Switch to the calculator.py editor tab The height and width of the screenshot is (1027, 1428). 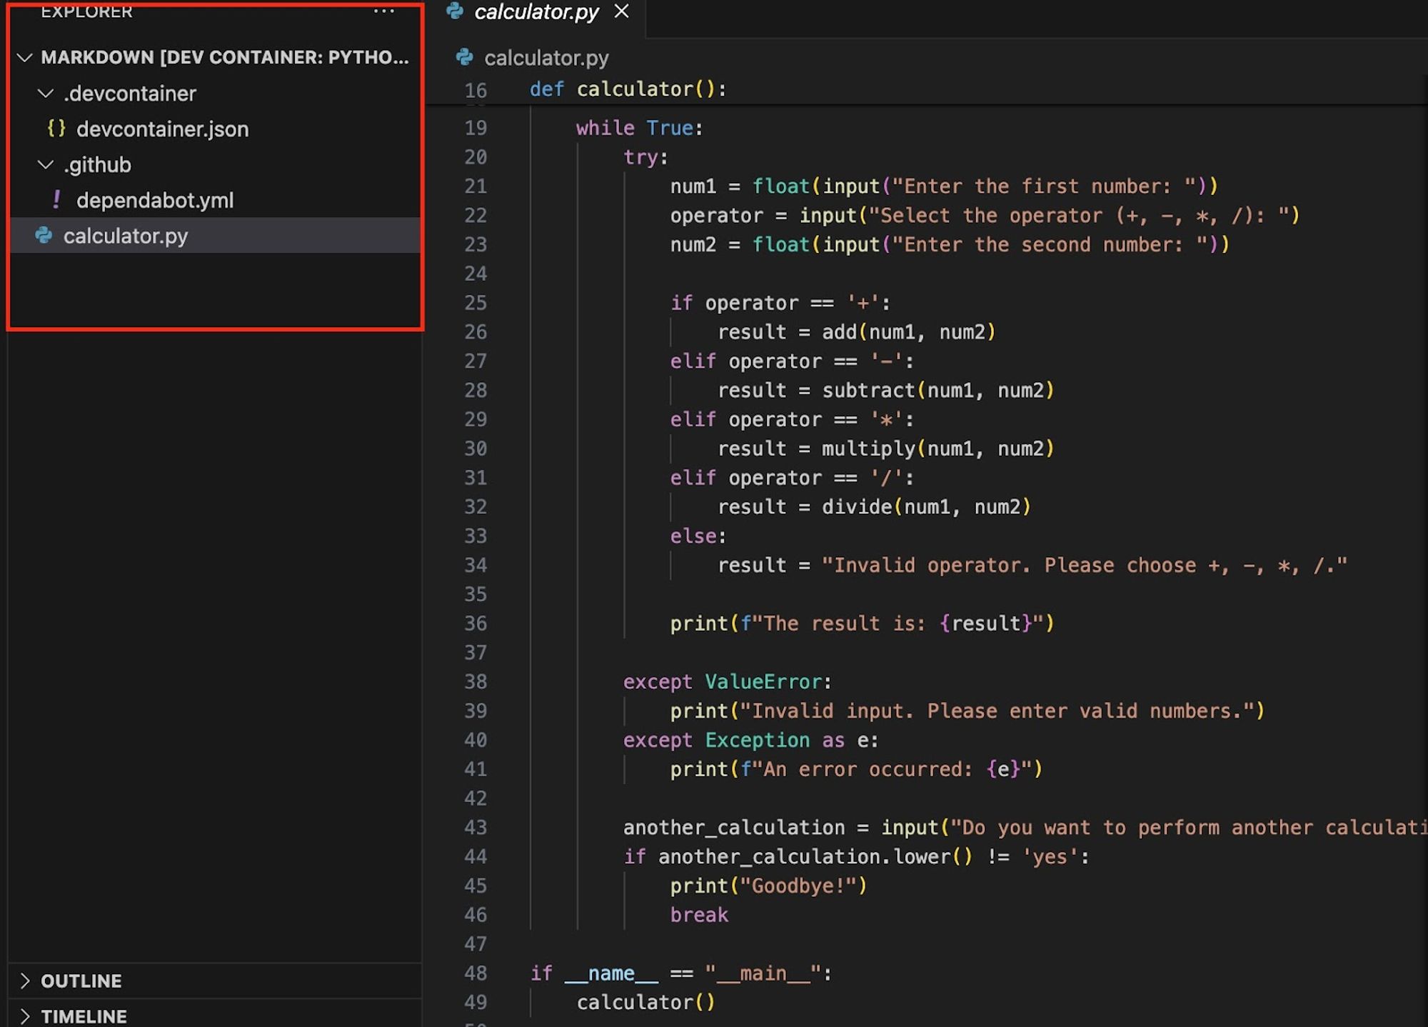pyautogui.click(x=536, y=12)
